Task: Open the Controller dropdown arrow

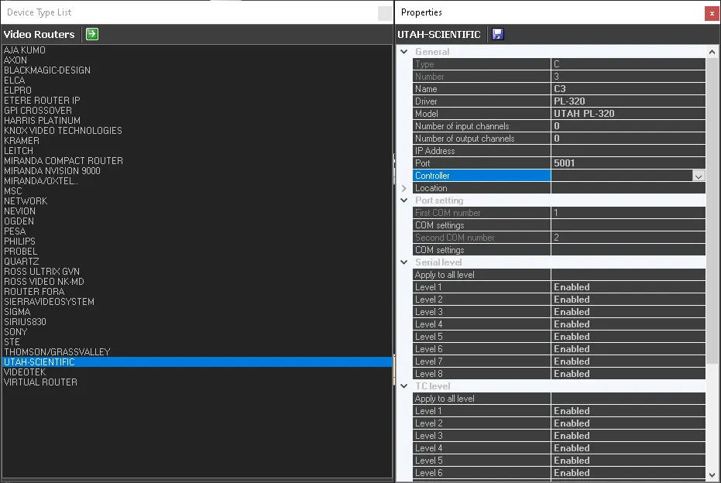Action: [699, 176]
